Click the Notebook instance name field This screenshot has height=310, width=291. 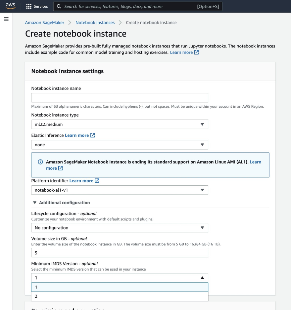click(120, 97)
